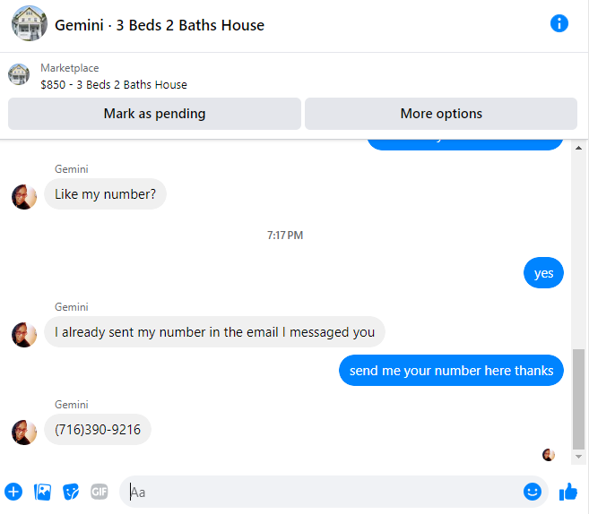Click the blue plus more-actions icon
589x514 pixels.
pyautogui.click(x=13, y=492)
